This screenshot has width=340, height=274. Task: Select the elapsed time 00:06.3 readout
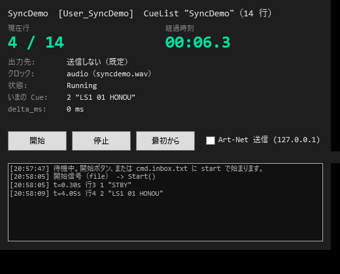pos(197,42)
